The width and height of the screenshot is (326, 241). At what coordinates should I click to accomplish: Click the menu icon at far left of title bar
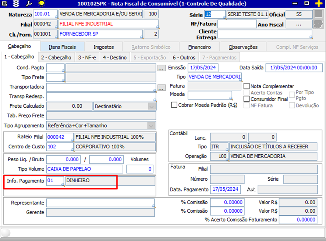(4, 4)
